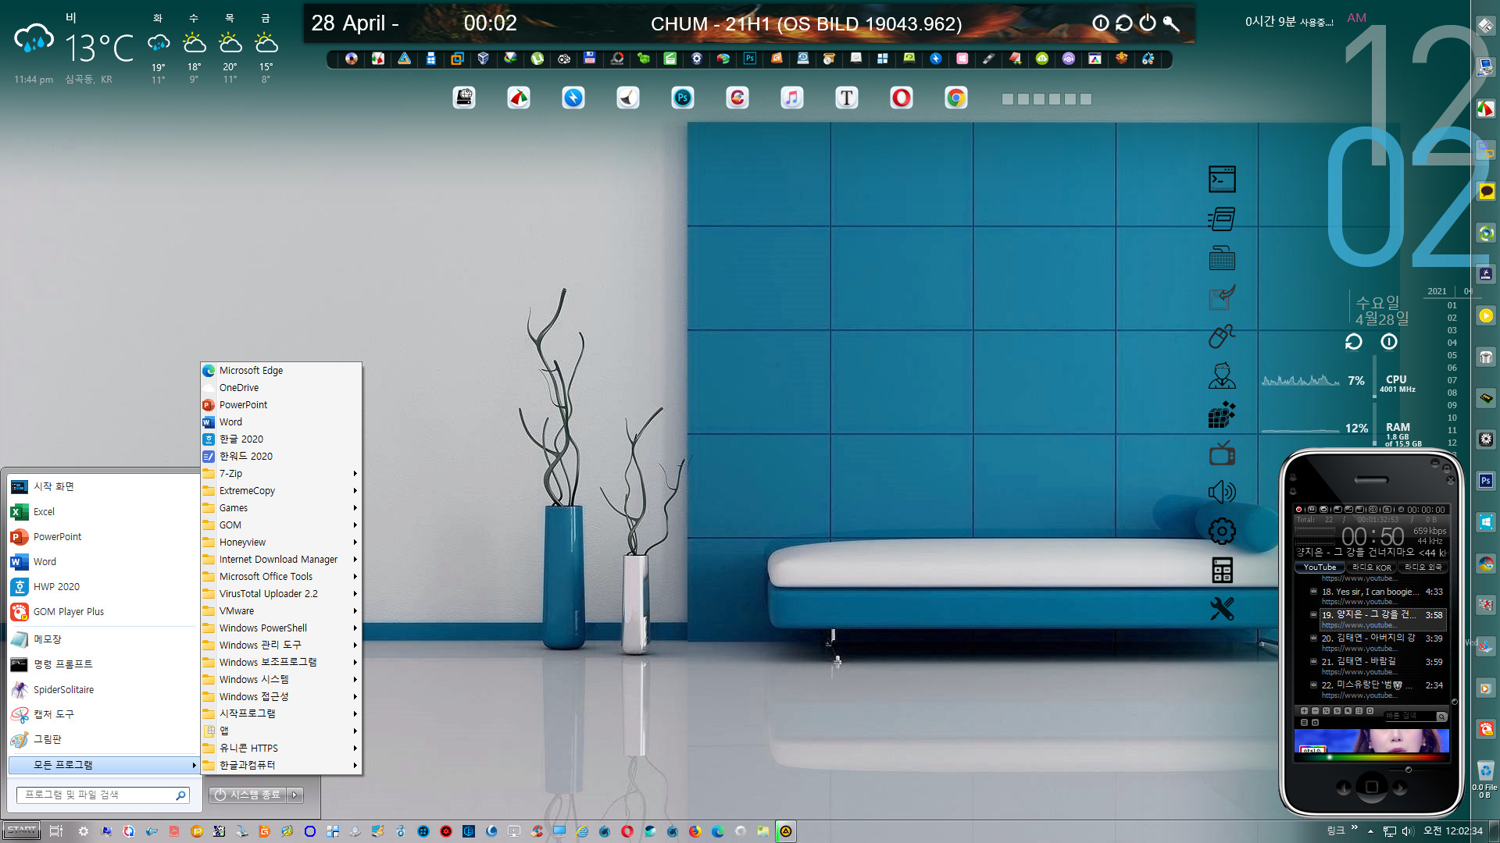This screenshot has width=1500, height=843.
Task: Open the user account outline icon
Action: tap(1222, 375)
